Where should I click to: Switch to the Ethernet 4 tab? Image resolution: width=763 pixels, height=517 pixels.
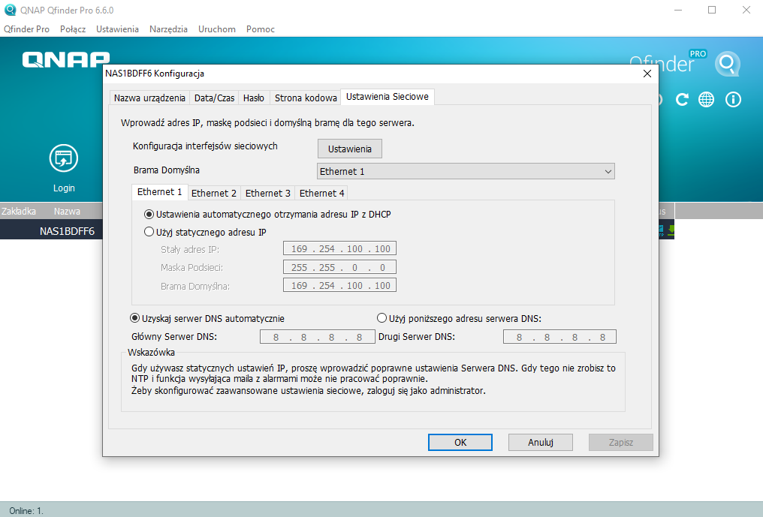click(321, 193)
